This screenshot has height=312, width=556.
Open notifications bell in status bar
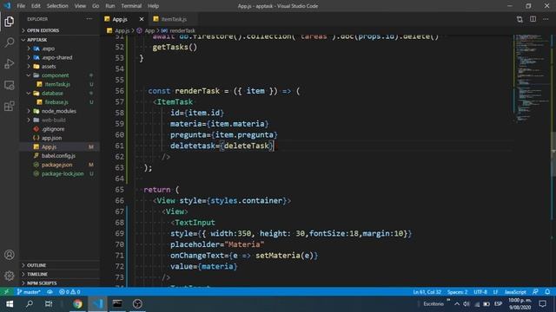(547, 292)
